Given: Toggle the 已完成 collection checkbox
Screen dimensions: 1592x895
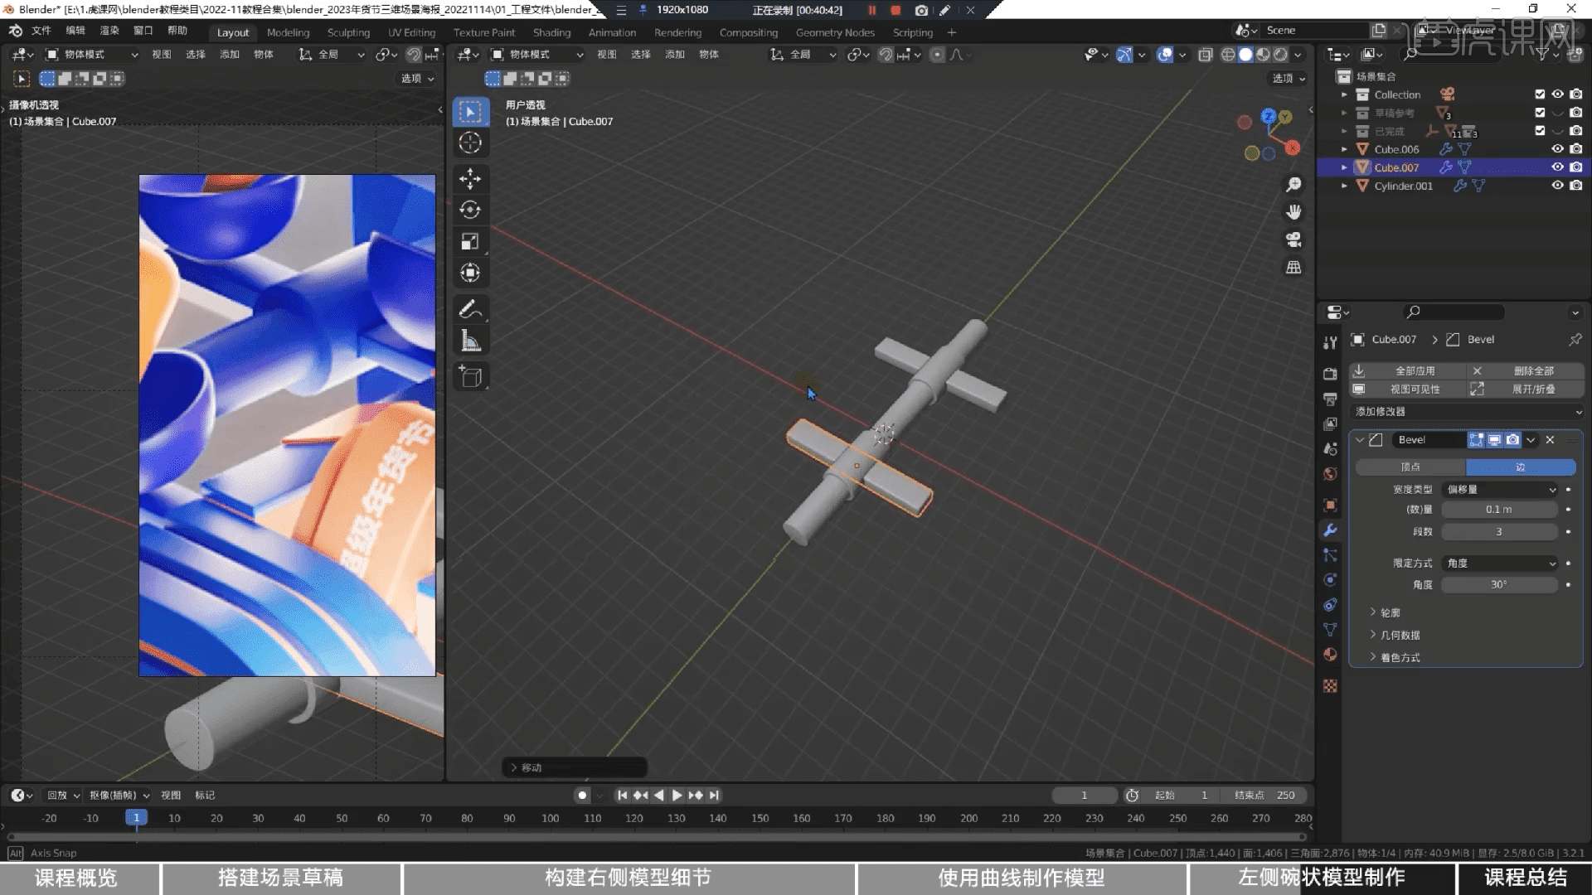Looking at the screenshot, I should pyautogui.click(x=1540, y=130).
